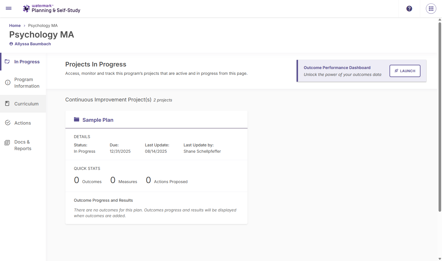Viewport: 442px width, 261px height.
Task: Click the Psychology MA page heading
Action: [x=42, y=34]
